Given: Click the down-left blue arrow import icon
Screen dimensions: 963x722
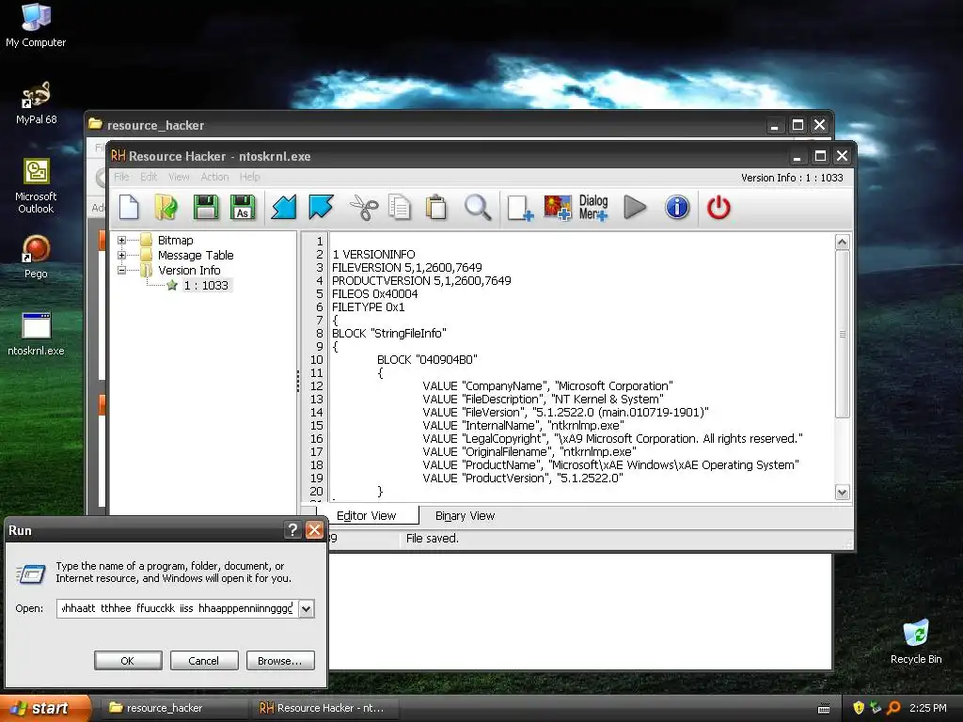Looking at the screenshot, I should pos(284,207).
